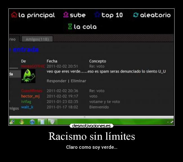The image size is (183, 162).
Task: Select the blue star icon
Action: pyautogui.click(x=97, y=15)
